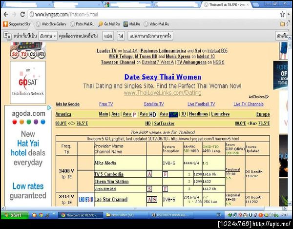Click the horizontal scrollbar right arrow
293x229 pixels.
tap(285, 208)
